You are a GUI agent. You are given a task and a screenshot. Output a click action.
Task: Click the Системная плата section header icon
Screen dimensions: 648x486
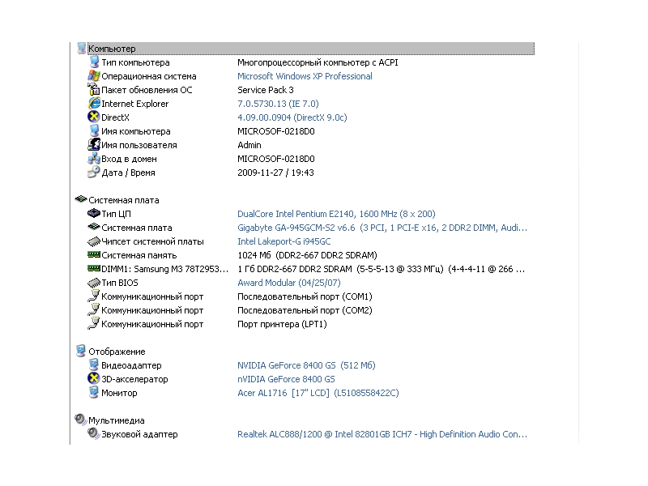pos(80,199)
